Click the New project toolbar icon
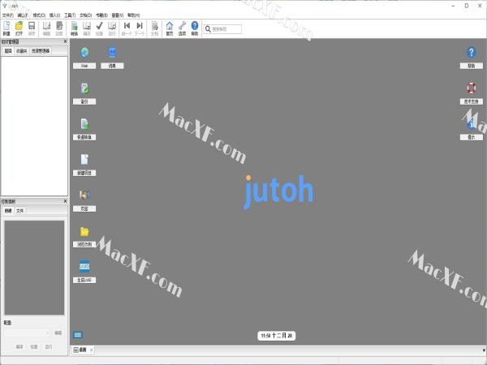 point(6,28)
